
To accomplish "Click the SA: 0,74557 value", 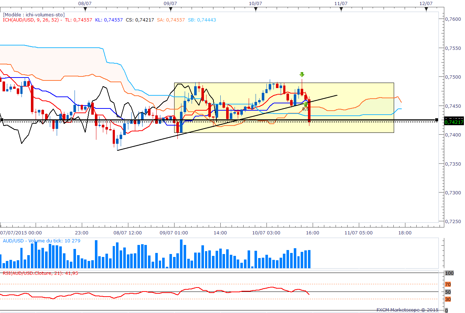I will tap(171, 20).
